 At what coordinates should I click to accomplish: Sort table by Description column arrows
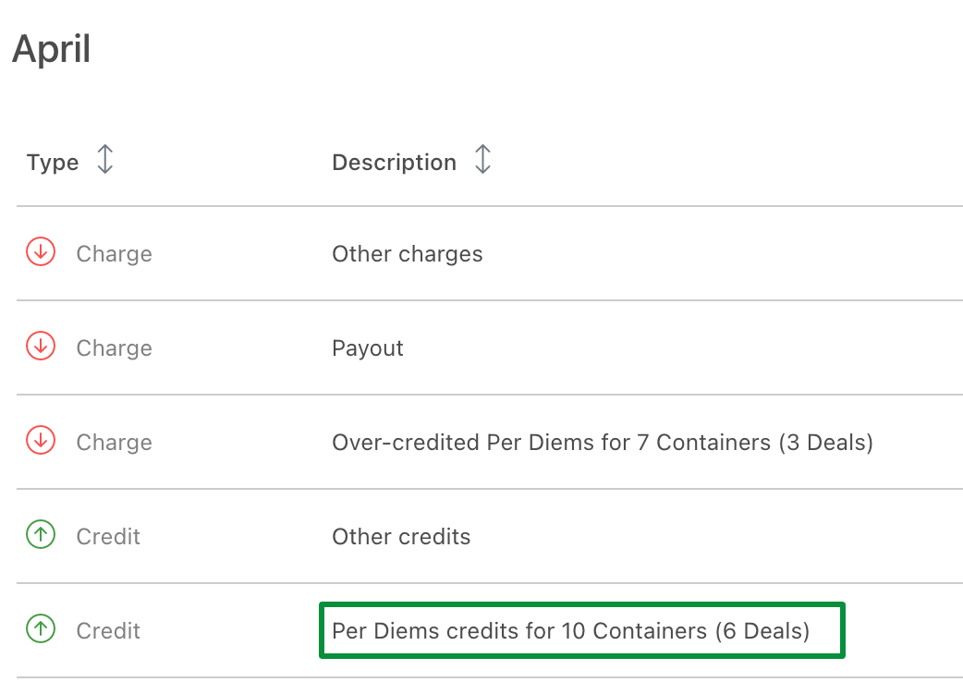click(x=482, y=160)
